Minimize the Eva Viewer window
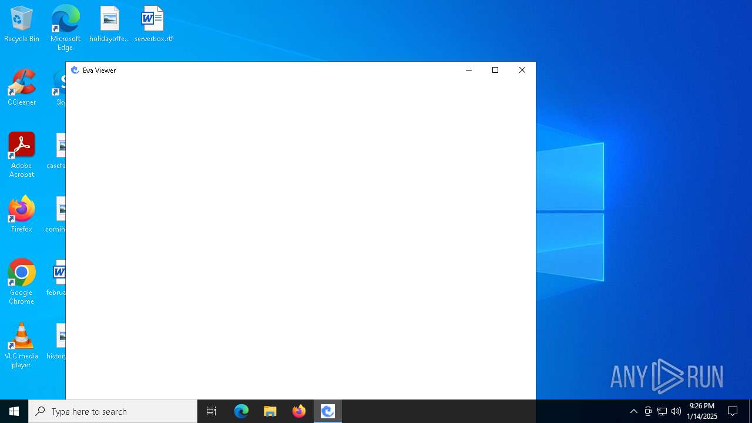Viewport: 752px width, 423px height. 469,70
